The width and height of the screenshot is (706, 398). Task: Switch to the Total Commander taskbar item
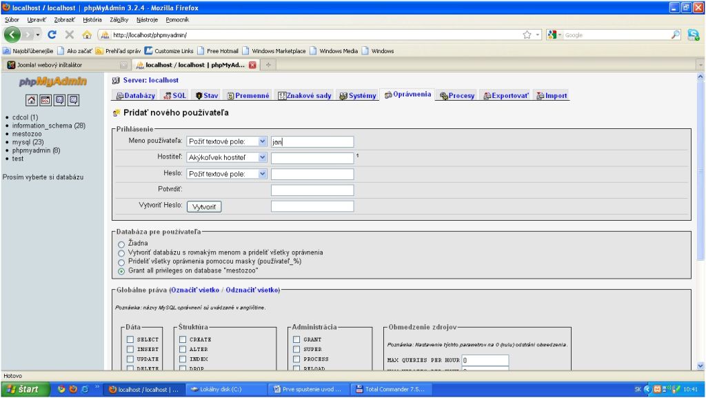coord(391,389)
